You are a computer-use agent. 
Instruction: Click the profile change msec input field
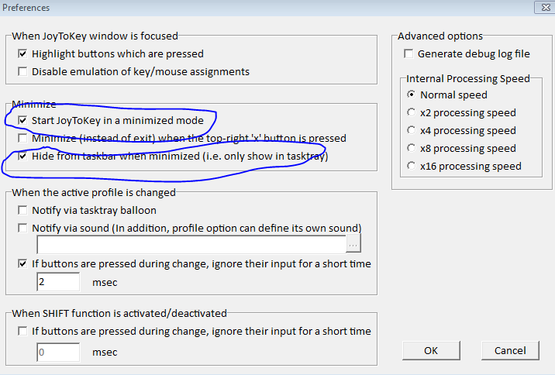tap(58, 282)
